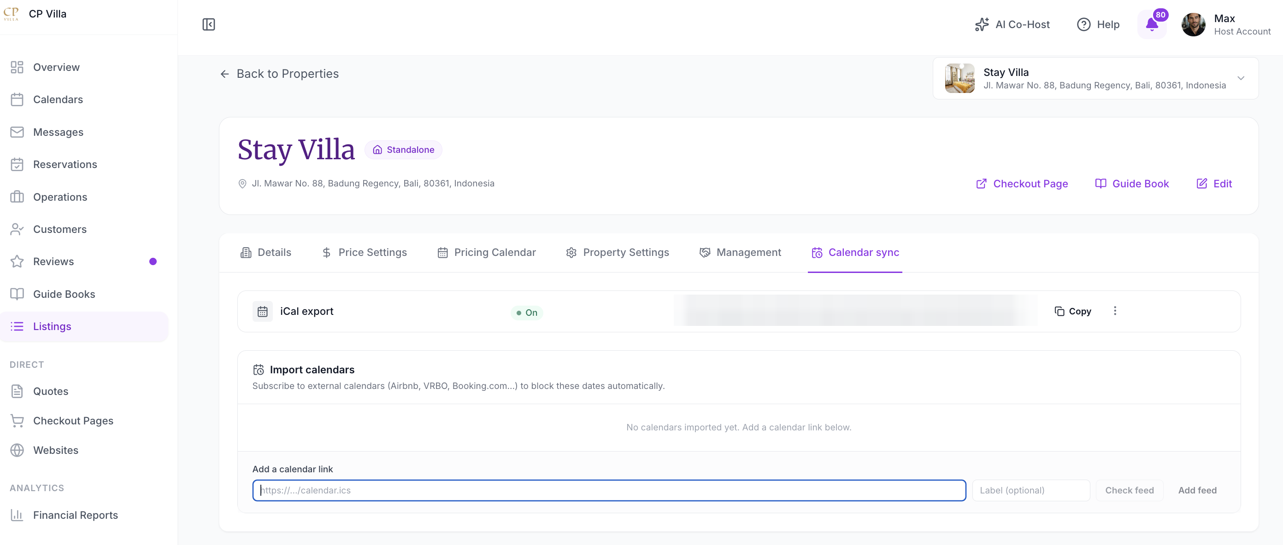Open Reservations in the sidebar
This screenshot has height=545, width=1283.
[85, 164]
